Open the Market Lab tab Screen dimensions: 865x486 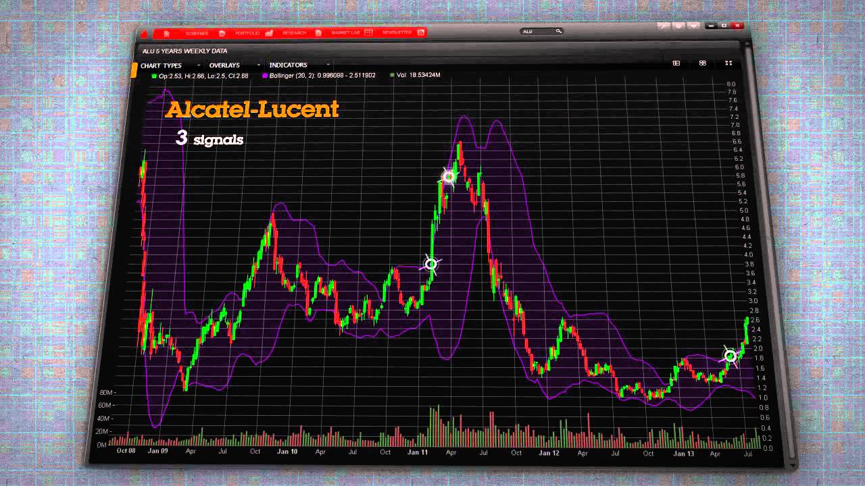pyautogui.click(x=345, y=32)
